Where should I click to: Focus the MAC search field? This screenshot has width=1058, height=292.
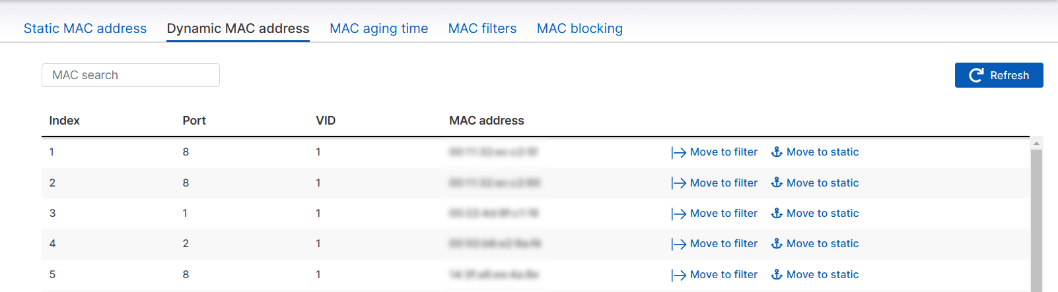(131, 75)
